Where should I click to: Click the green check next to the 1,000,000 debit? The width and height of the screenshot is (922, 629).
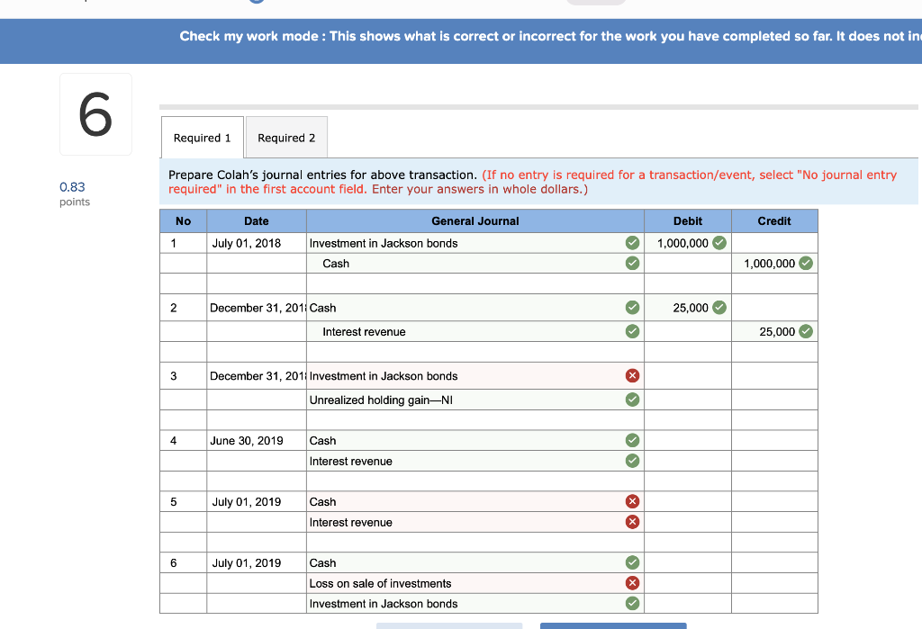[718, 243]
